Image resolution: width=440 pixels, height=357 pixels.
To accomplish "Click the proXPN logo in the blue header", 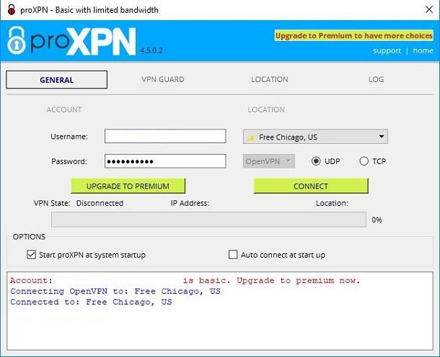I will (x=72, y=41).
